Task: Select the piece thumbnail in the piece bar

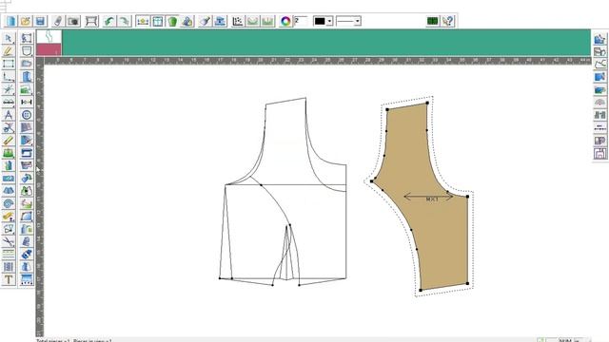Action: [x=49, y=37]
